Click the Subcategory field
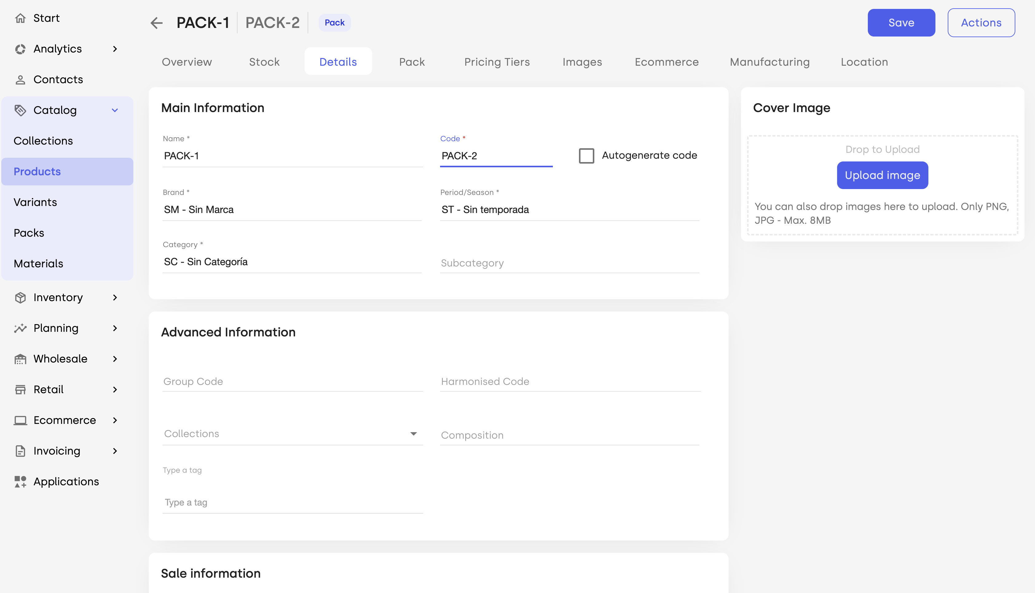The height and width of the screenshot is (593, 1035). (570, 263)
